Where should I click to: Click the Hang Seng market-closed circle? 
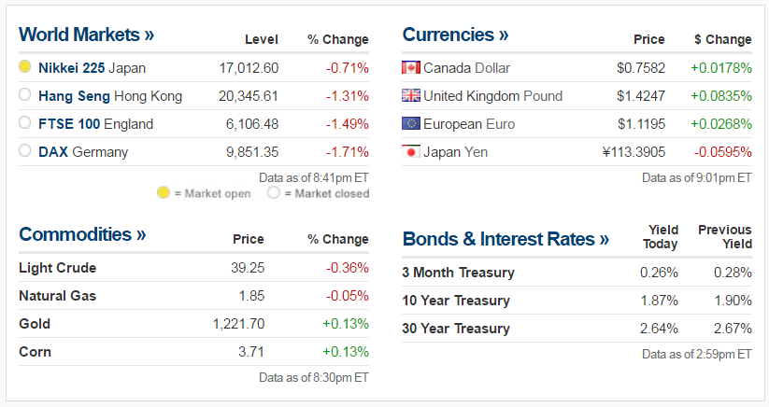click(25, 95)
